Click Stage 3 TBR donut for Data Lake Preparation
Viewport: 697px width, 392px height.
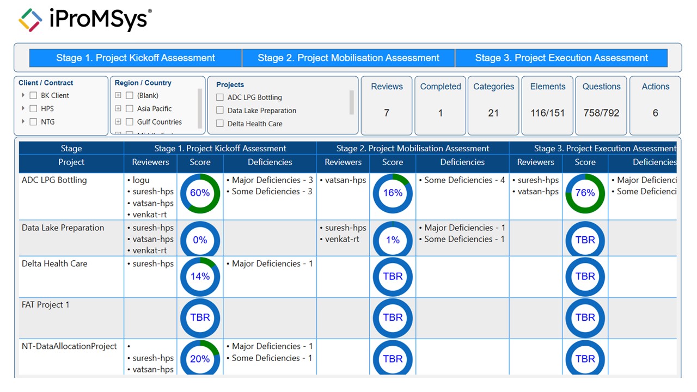click(585, 239)
